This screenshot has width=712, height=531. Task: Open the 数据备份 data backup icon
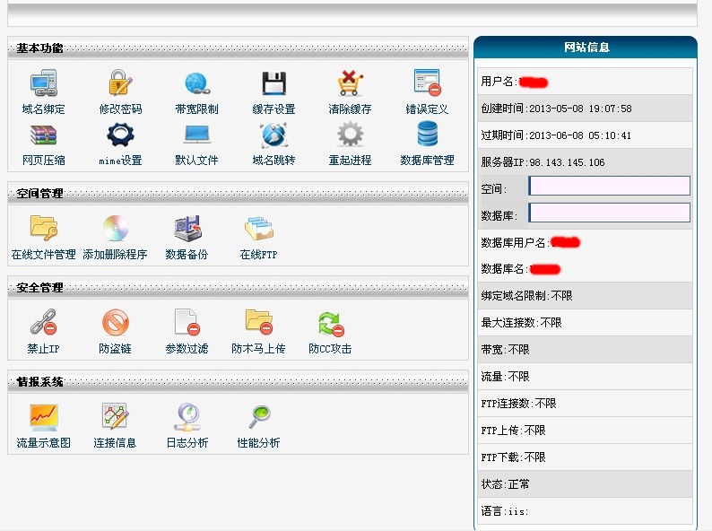(x=187, y=230)
